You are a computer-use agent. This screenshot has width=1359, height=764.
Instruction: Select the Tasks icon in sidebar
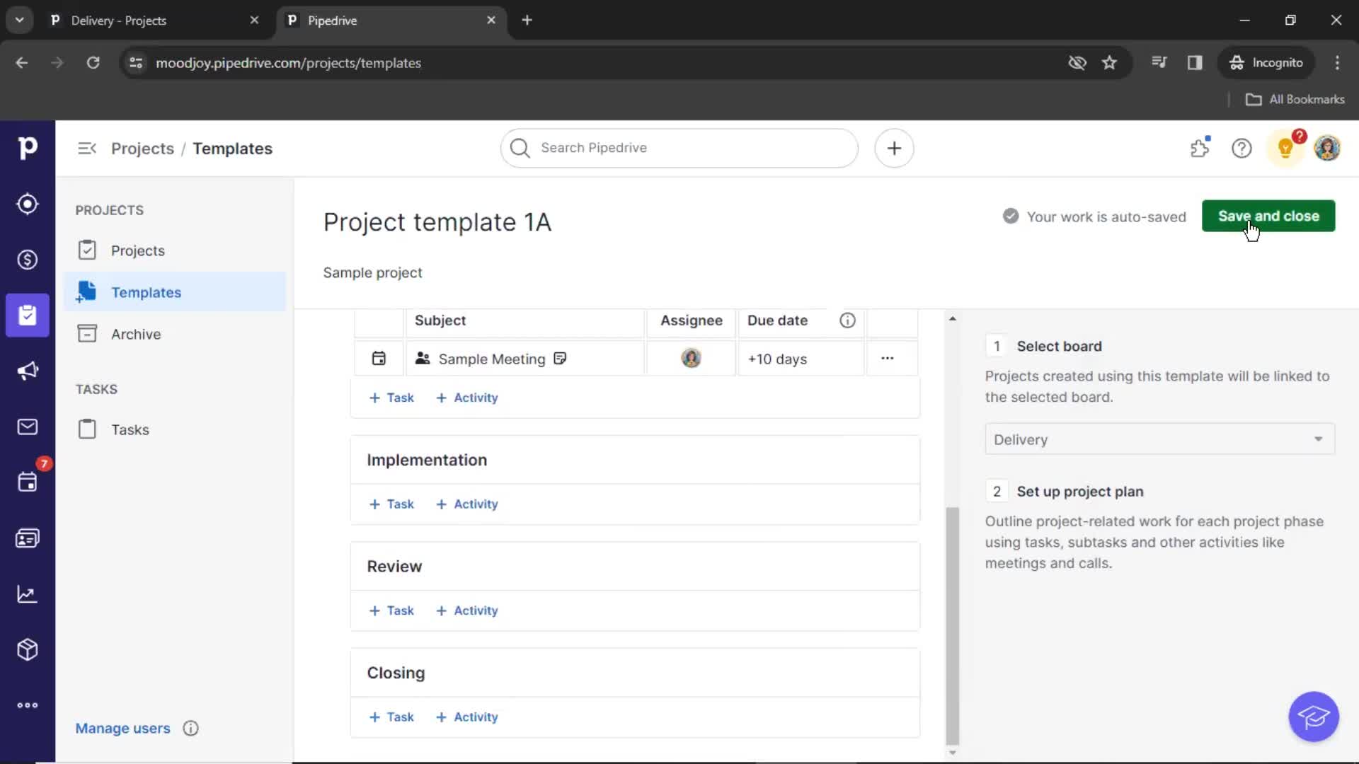87,429
